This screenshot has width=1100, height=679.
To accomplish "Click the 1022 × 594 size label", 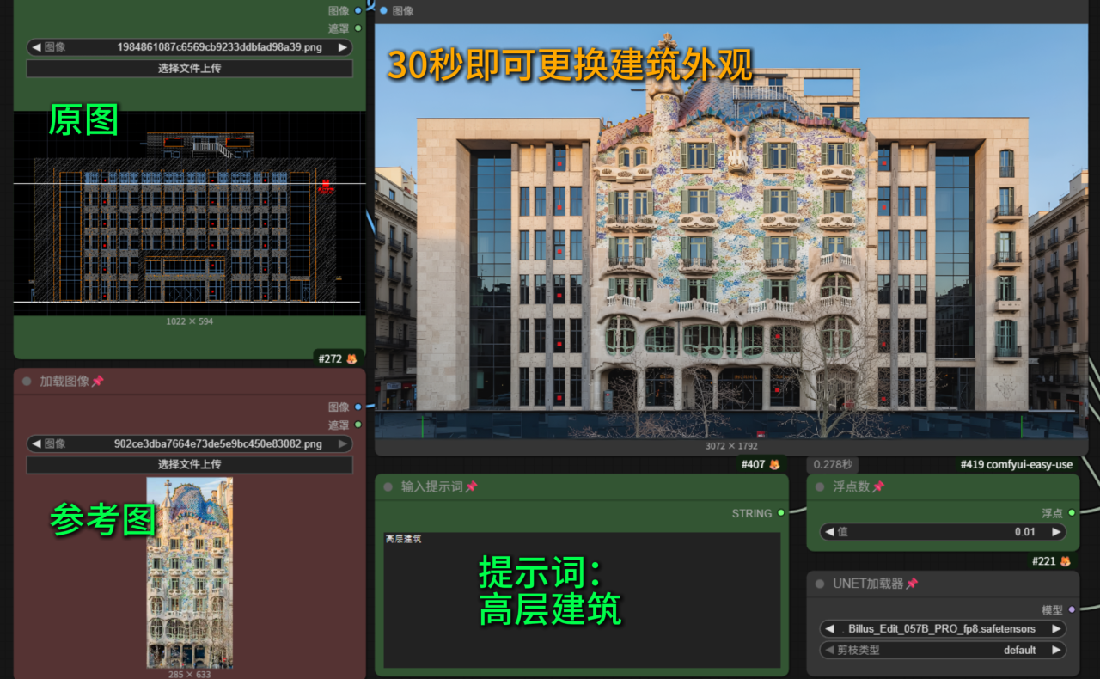I will point(190,321).
